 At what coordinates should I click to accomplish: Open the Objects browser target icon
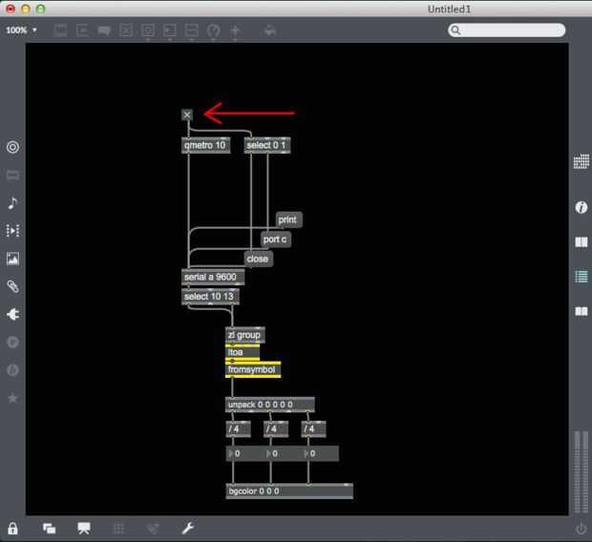12,147
